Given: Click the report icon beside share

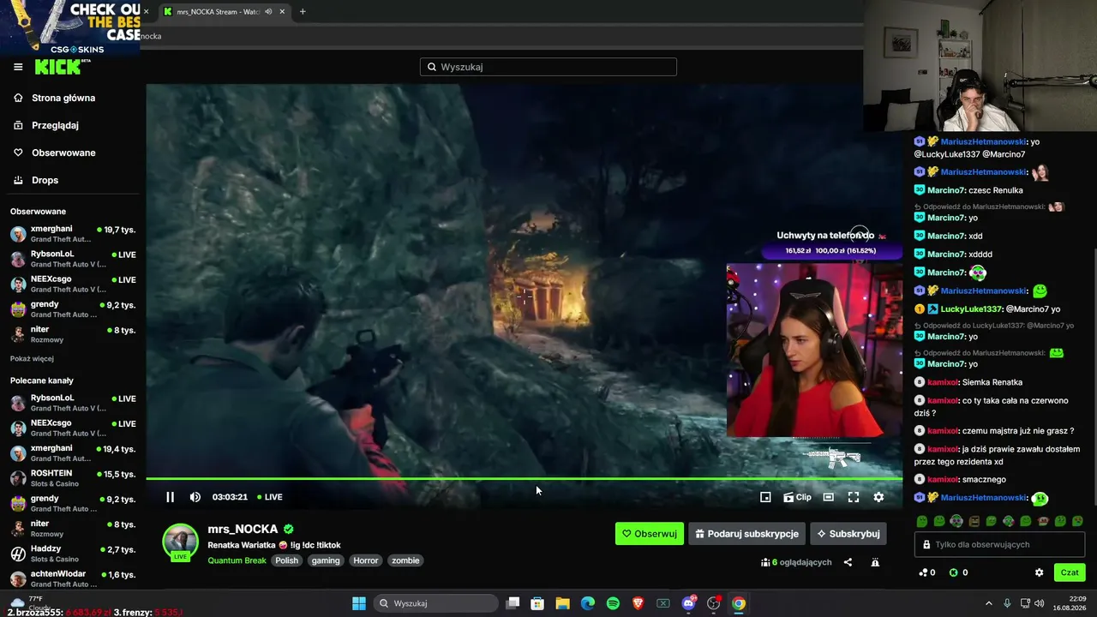Looking at the screenshot, I should (875, 562).
